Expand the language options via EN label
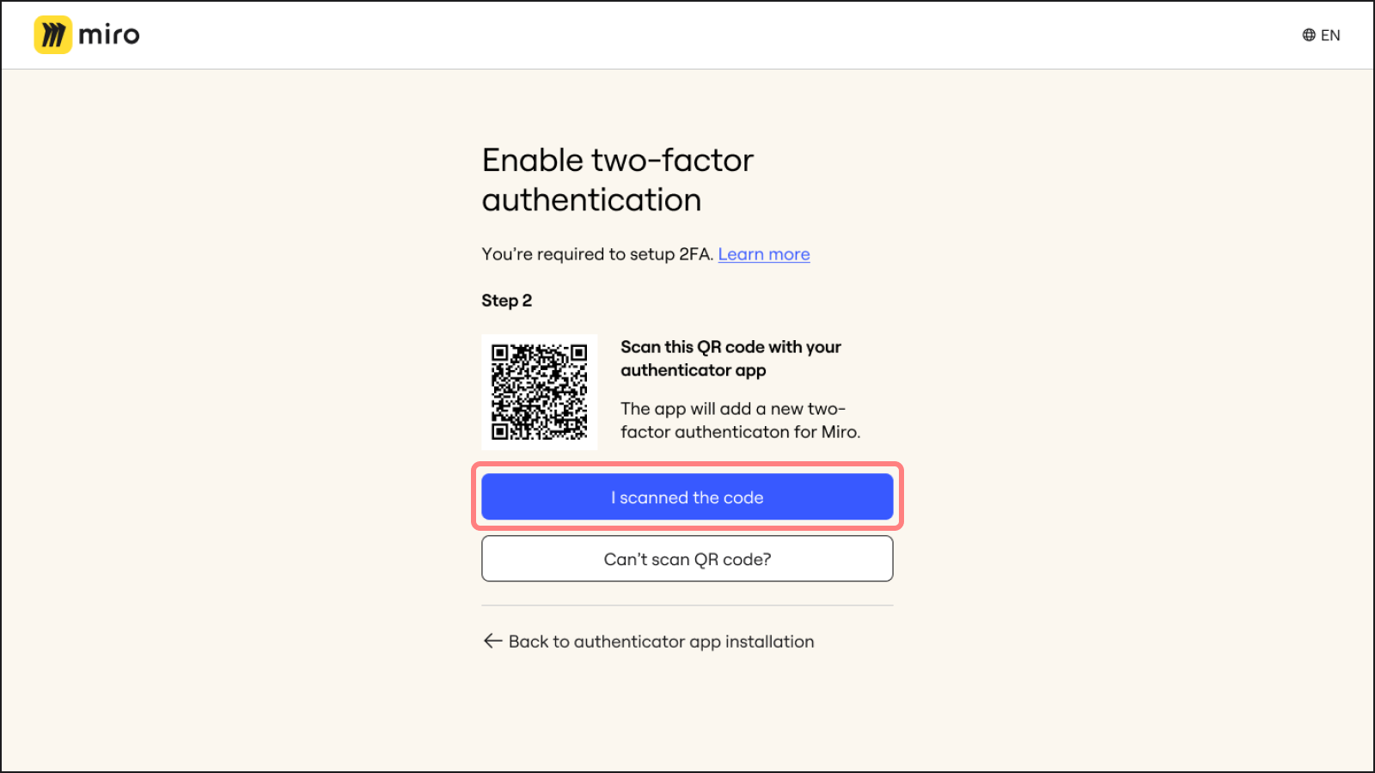Image resolution: width=1375 pixels, height=773 pixels. (x=1331, y=34)
